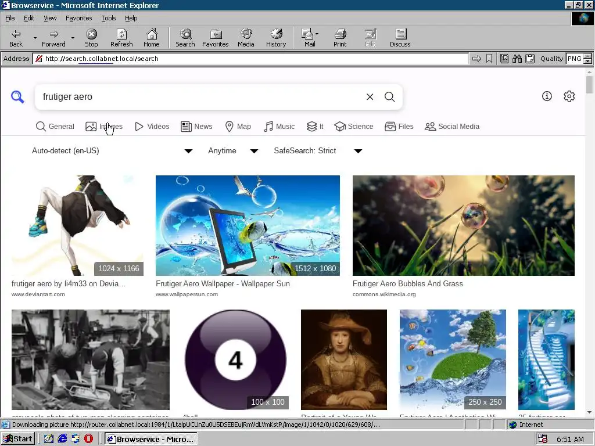Click the page scroll-down arrow

click(x=589, y=413)
